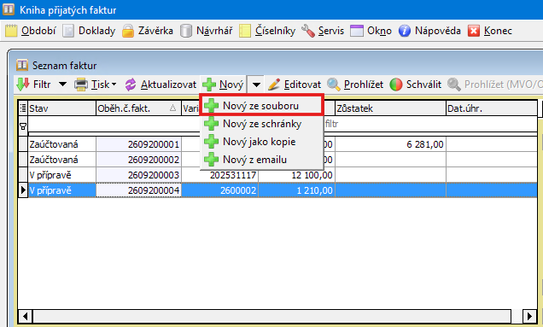Click the Doklady document icon
The image size is (543, 327).
tap(68, 31)
